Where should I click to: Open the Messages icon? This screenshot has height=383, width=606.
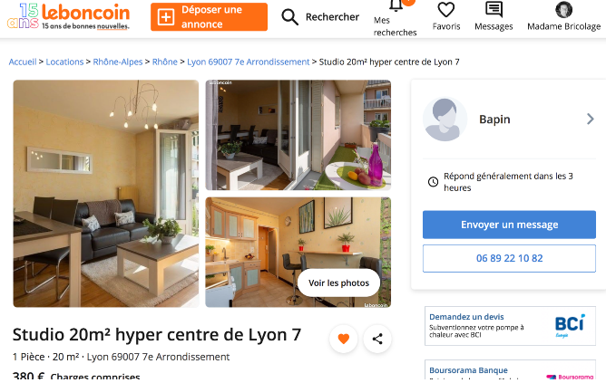pos(494,10)
